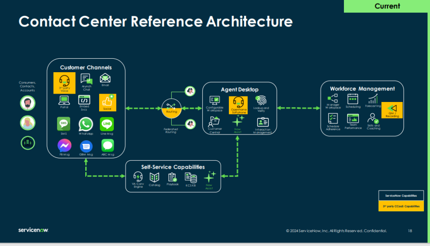430x246 pixels.
Task: Click the Email channel icon
Action: 105,78
